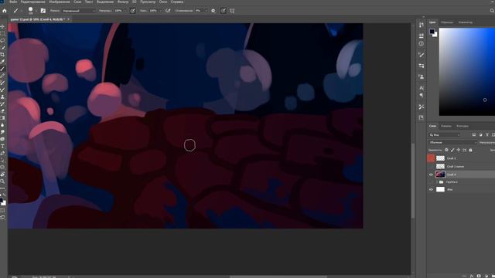Switch to the Цвет panel tab
The width and height of the screenshot is (495, 278).
coord(432,22)
